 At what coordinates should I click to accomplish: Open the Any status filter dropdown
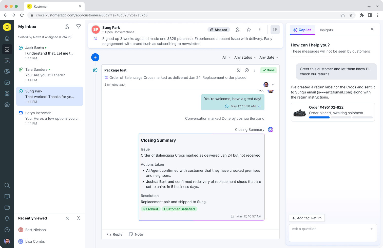245,57
